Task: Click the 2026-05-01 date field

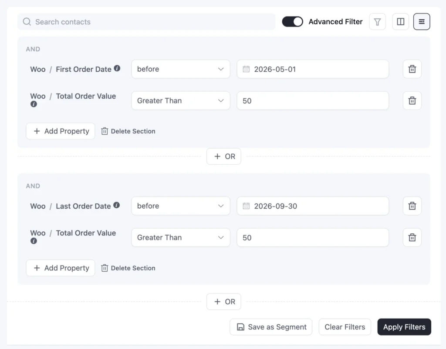Action: pyautogui.click(x=313, y=69)
